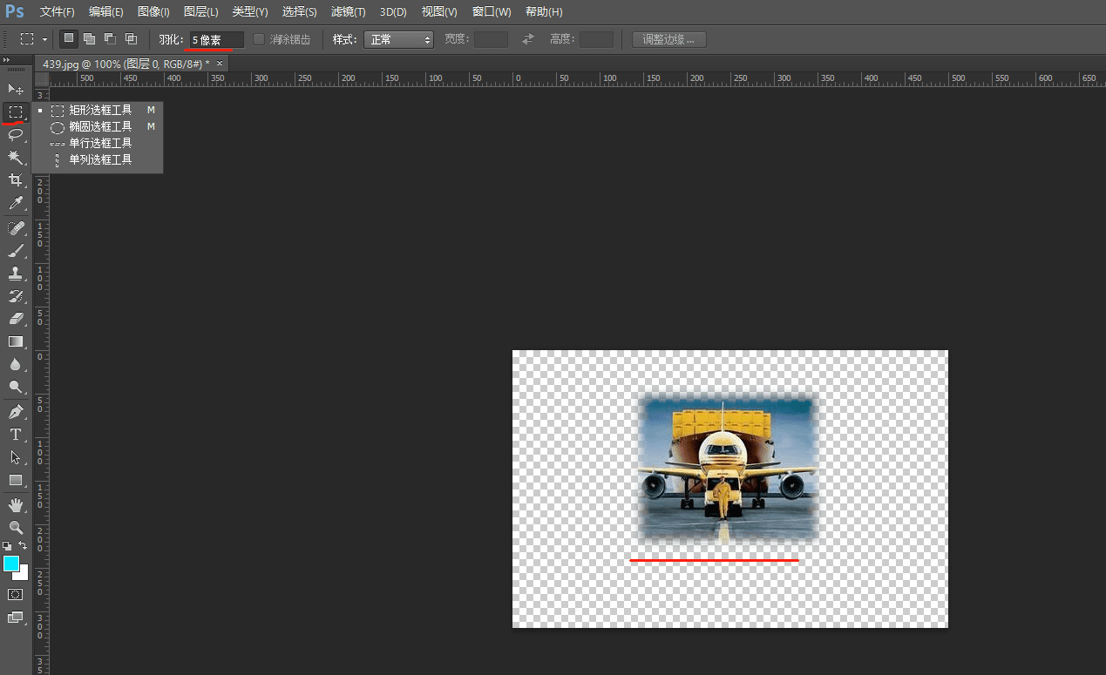This screenshot has height=675, width=1106.
Task: Select the History Brush tool
Action: tap(16, 296)
